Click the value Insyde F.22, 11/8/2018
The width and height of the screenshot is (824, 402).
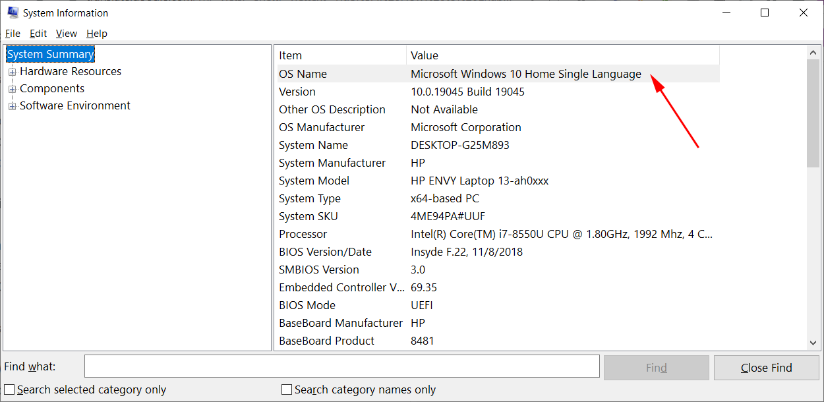[x=467, y=252]
